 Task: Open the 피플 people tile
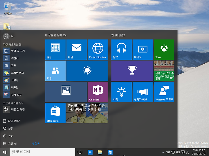tap(55, 71)
